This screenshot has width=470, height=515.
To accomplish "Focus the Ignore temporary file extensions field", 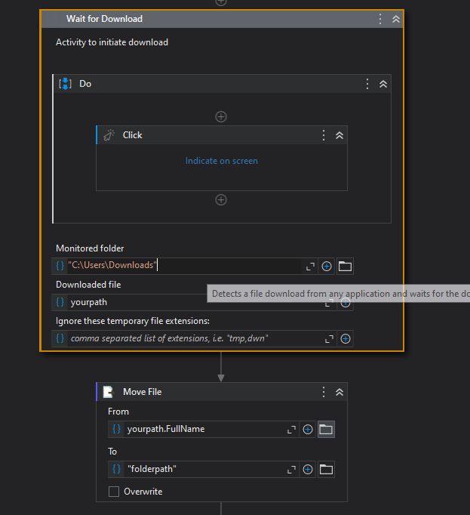I will (195, 338).
